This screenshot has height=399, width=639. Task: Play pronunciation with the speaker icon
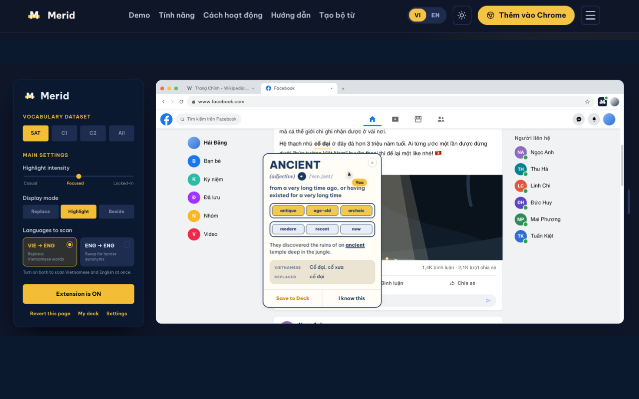tap(302, 176)
